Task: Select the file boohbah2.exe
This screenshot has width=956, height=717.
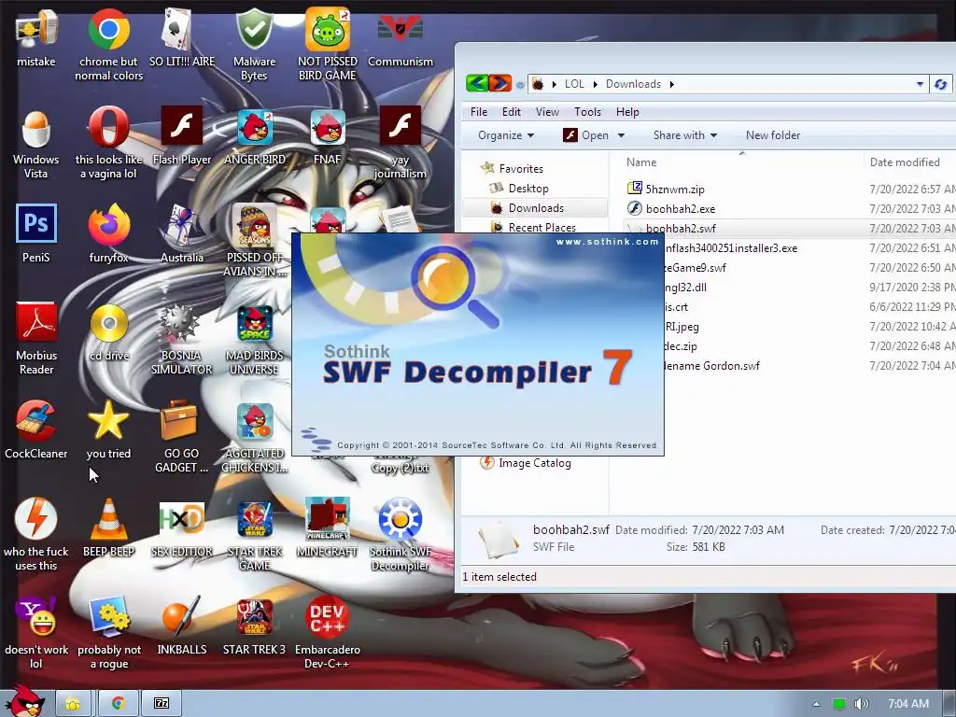Action: [680, 208]
